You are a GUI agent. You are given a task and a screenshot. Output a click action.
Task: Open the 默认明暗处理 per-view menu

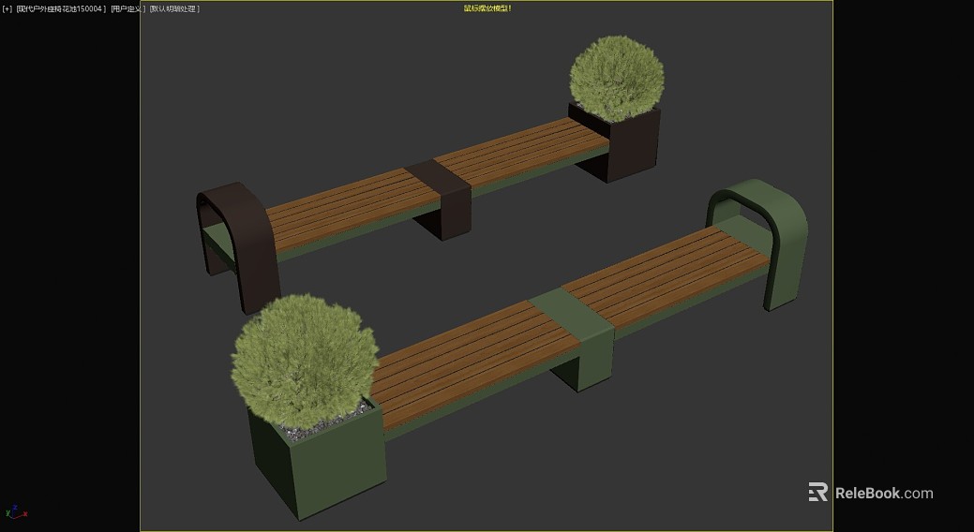(174, 8)
